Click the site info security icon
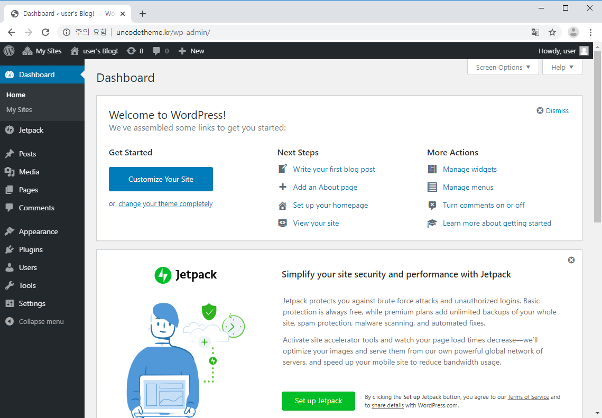The height and width of the screenshot is (418, 602). [67, 32]
